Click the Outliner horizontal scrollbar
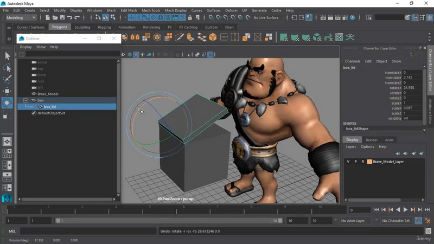The width and height of the screenshot is (434, 244). coord(67,199)
